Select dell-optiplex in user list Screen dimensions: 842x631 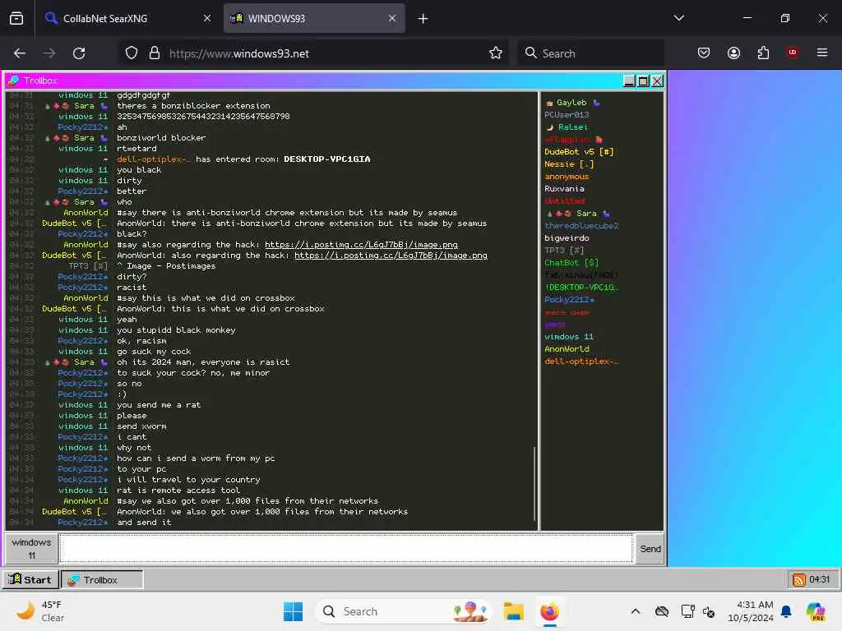tap(581, 362)
